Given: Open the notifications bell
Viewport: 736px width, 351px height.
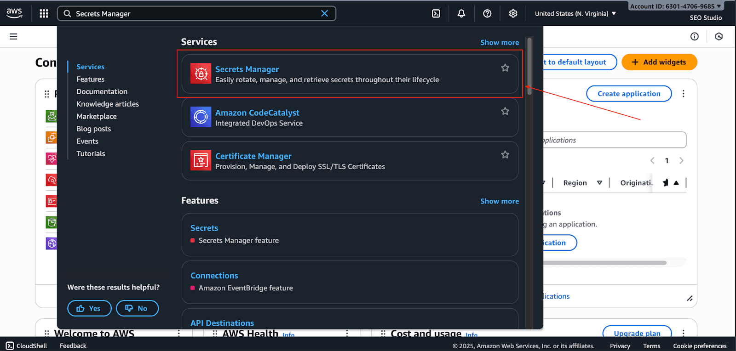Looking at the screenshot, I should 461,13.
